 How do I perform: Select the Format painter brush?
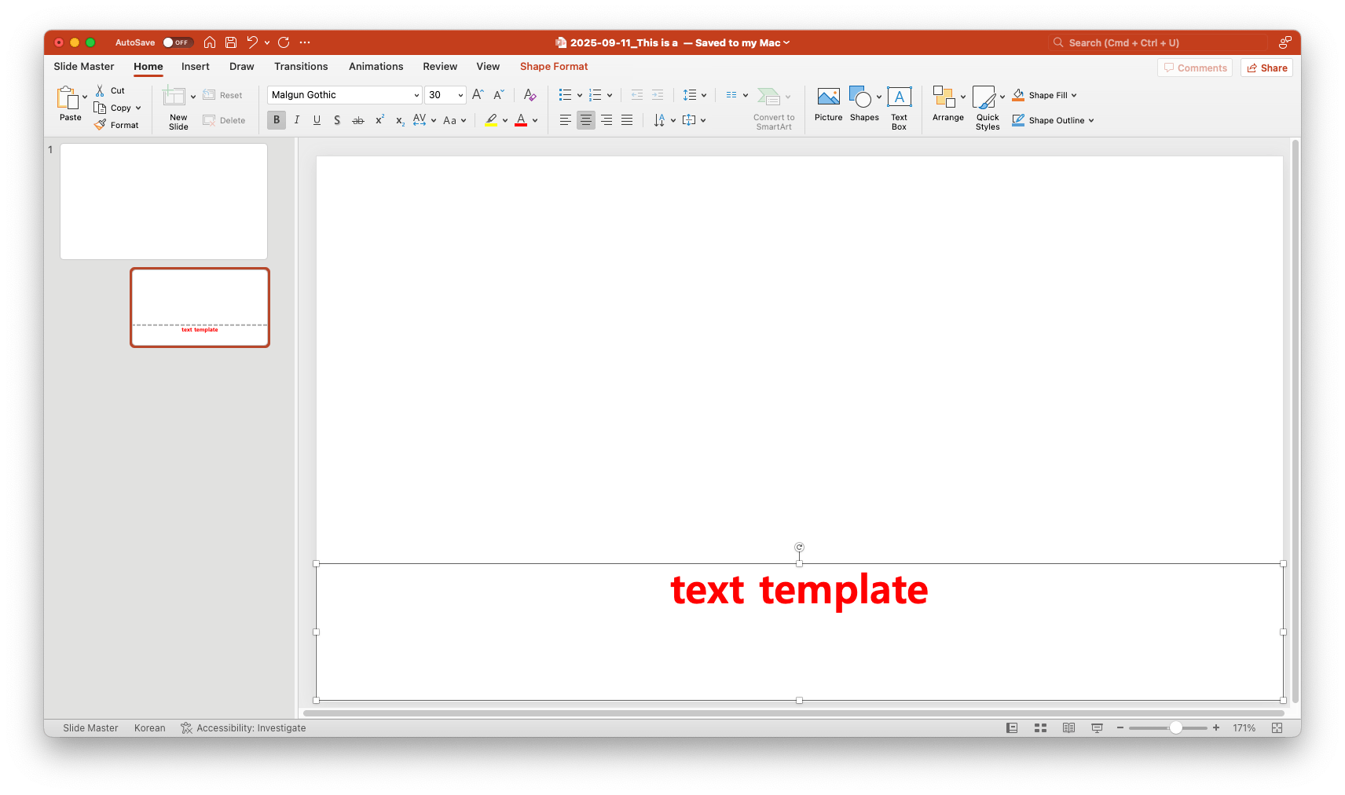tap(101, 125)
